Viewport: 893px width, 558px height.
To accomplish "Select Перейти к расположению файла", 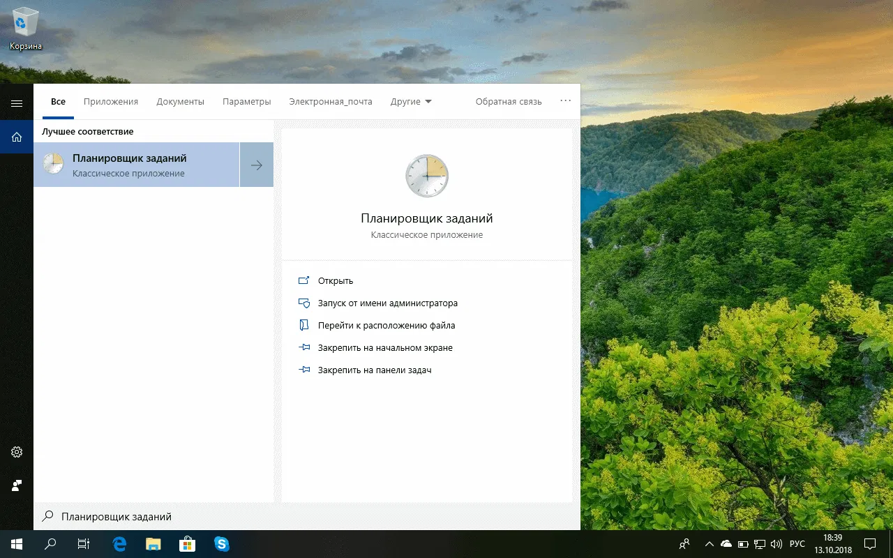I will 377,326.
